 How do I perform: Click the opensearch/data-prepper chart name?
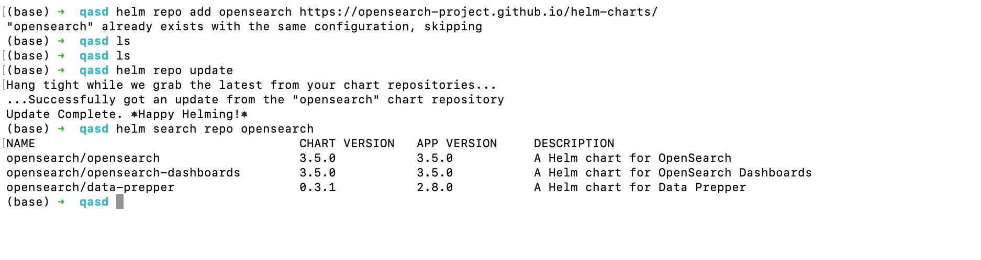pos(90,187)
